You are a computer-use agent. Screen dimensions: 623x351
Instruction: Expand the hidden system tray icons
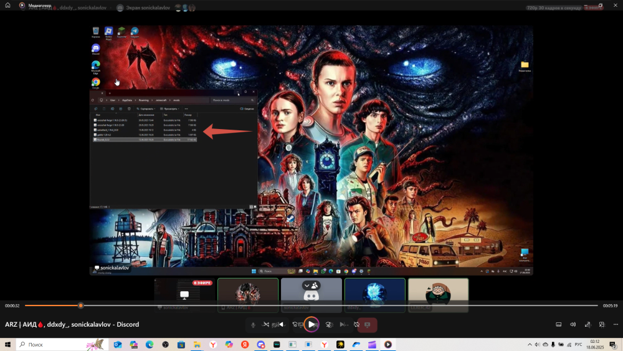click(530, 345)
